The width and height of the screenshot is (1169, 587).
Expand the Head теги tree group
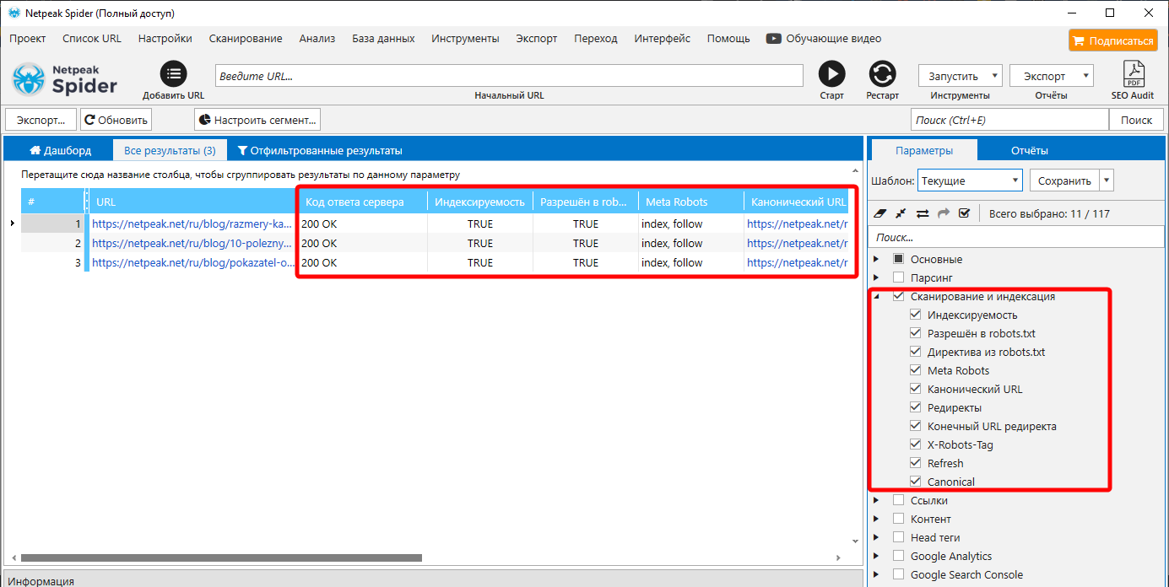coord(876,537)
